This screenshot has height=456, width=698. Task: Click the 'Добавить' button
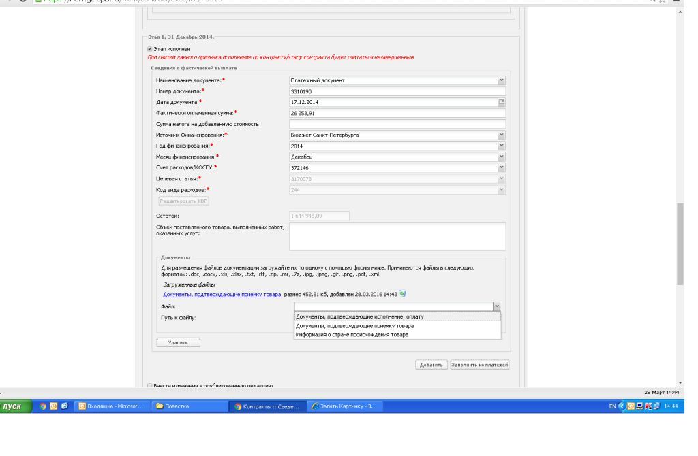click(431, 365)
